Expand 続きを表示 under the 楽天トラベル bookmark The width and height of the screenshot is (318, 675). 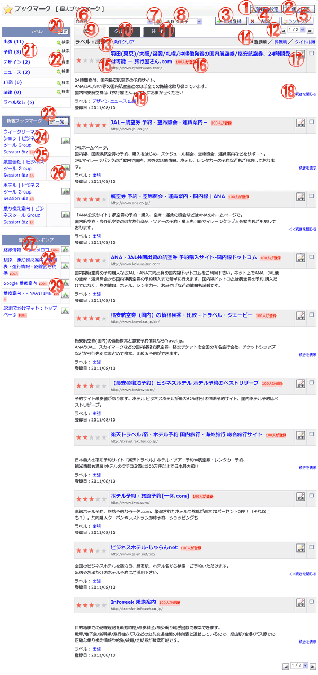tap(307, 468)
